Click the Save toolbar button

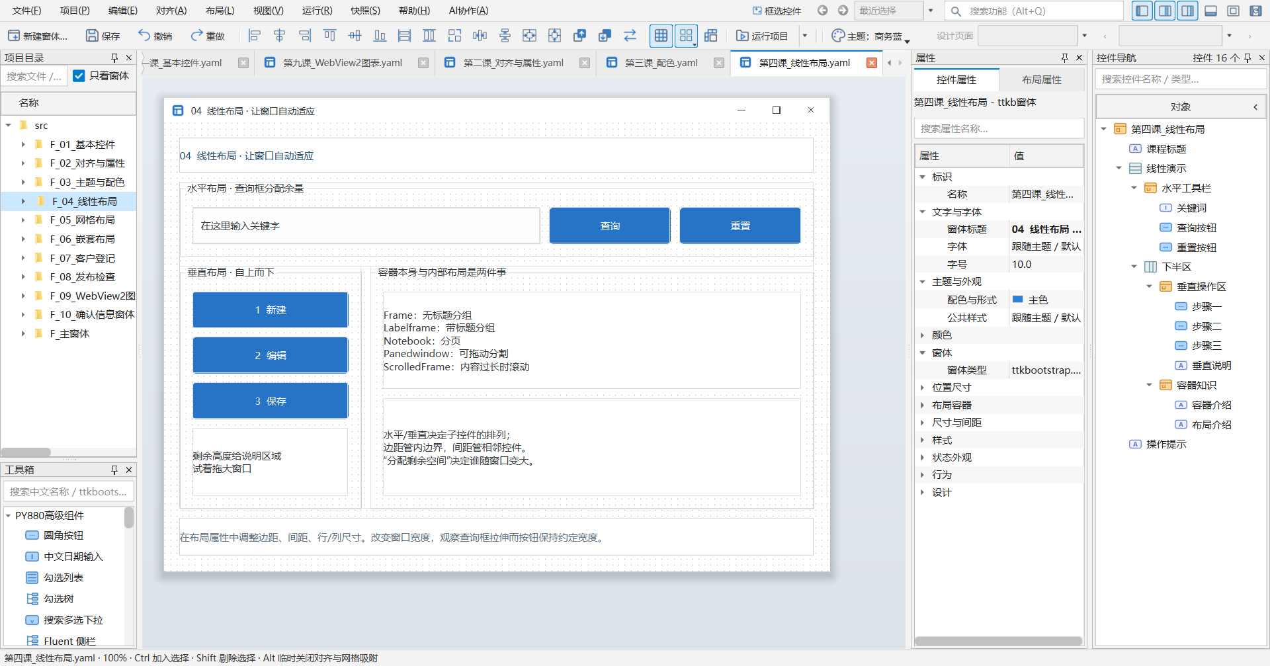(103, 36)
